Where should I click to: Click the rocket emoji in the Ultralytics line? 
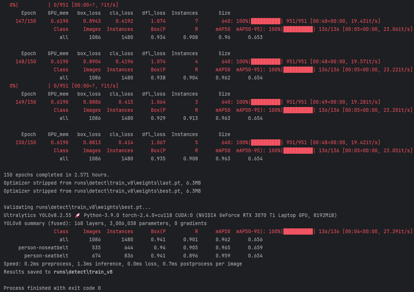coord(78,215)
